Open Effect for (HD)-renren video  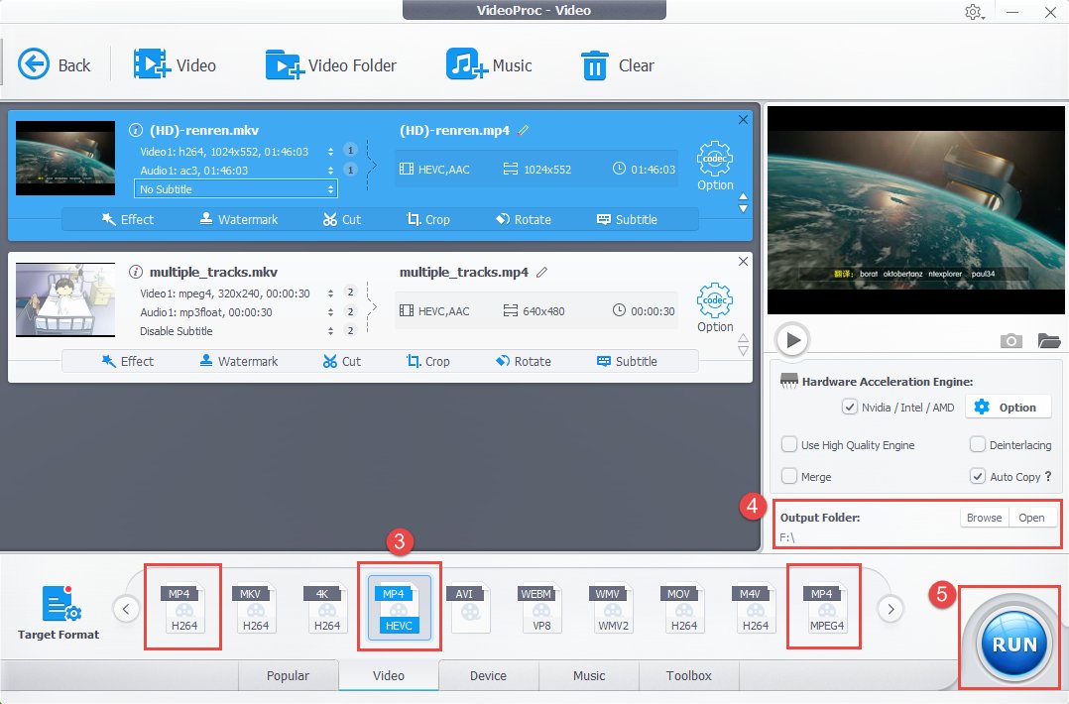[x=128, y=219]
